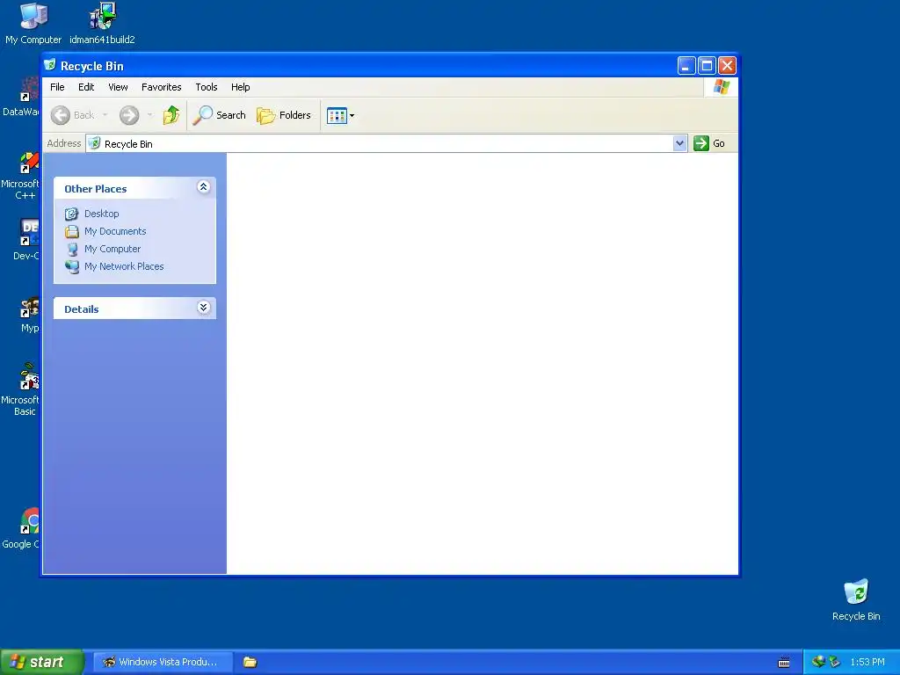Click the Desktop icon in Other Places
The width and height of the screenshot is (900, 675).
tap(72, 214)
